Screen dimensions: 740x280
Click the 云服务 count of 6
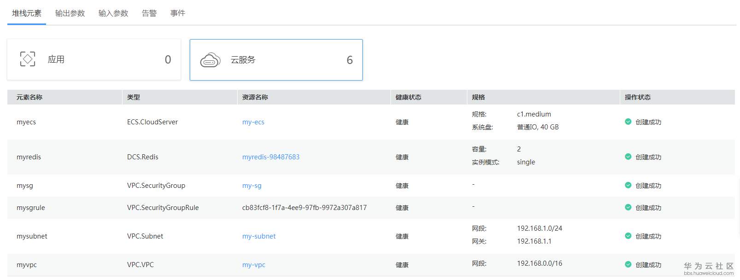pyautogui.click(x=350, y=60)
